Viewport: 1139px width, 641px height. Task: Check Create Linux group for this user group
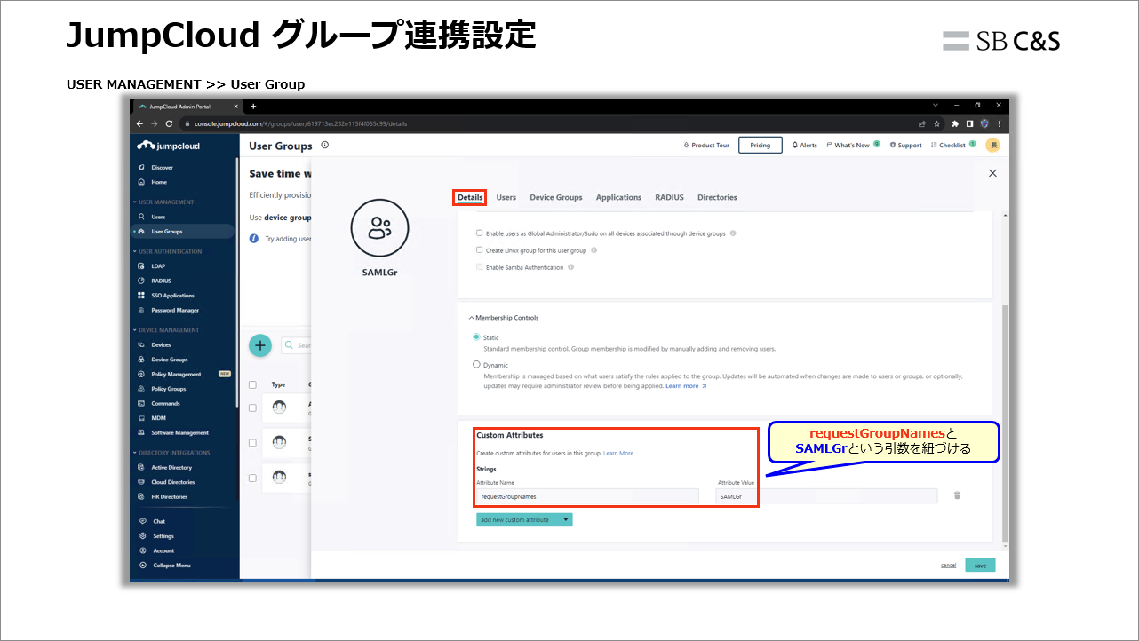tap(480, 250)
